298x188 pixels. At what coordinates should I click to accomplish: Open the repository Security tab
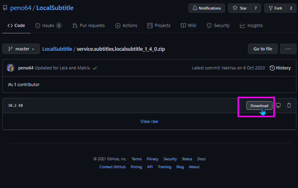coord(218,25)
